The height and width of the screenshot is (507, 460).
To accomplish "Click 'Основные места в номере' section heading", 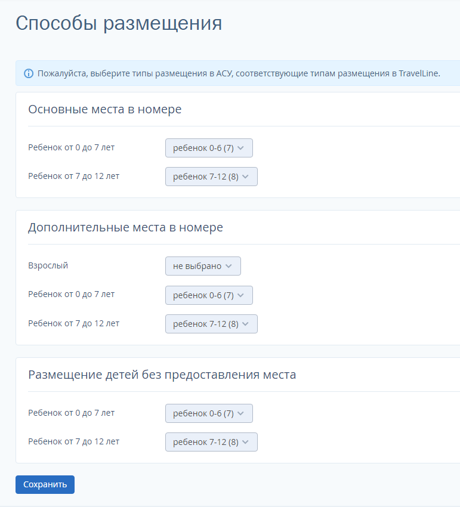I will coord(105,109).
